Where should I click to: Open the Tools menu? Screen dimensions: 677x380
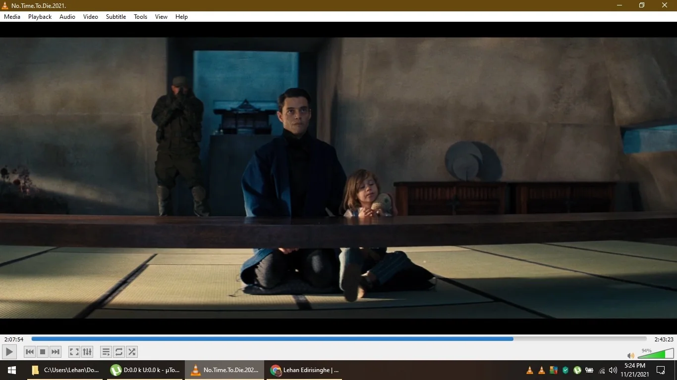click(141, 17)
